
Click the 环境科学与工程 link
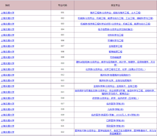(115, 40)
